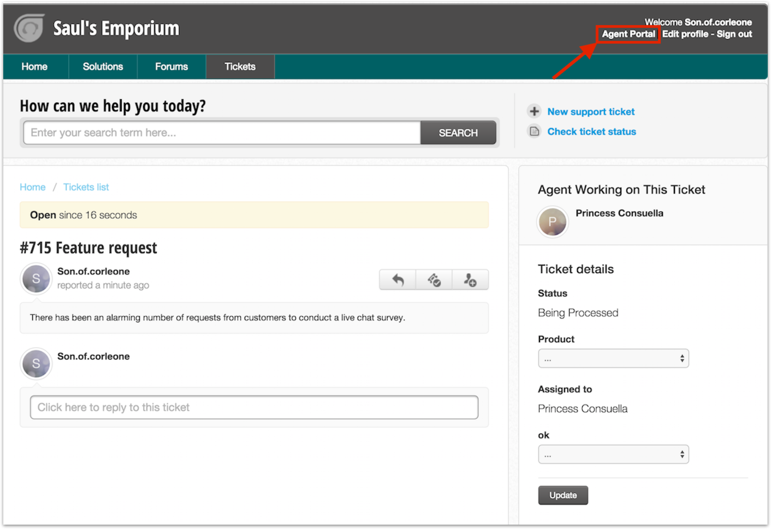Click the reply to this ticket field
Screen dimensions: 771x529
pos(254,407)
